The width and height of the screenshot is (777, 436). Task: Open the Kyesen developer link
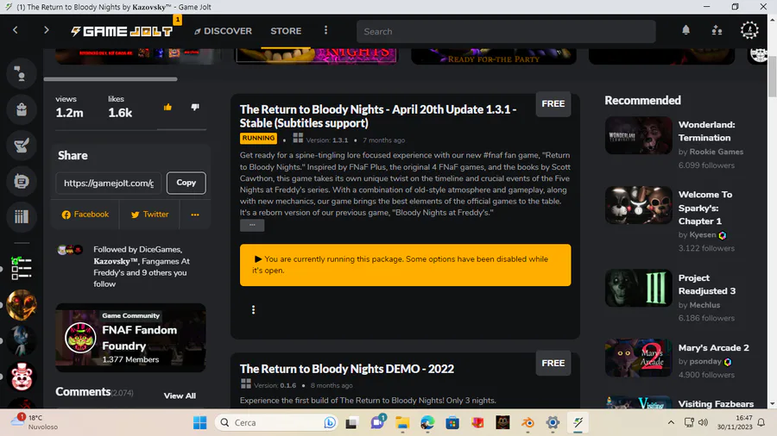click(703, 235)
